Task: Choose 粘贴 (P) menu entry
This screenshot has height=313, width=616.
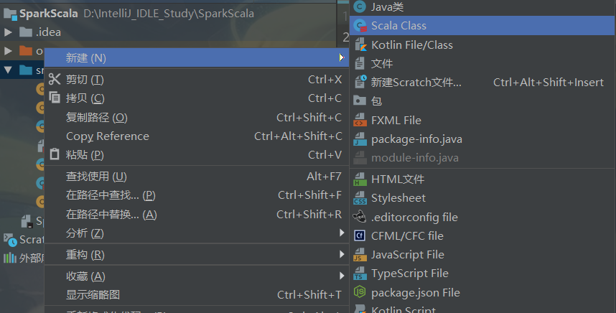Action: point(197,155)
